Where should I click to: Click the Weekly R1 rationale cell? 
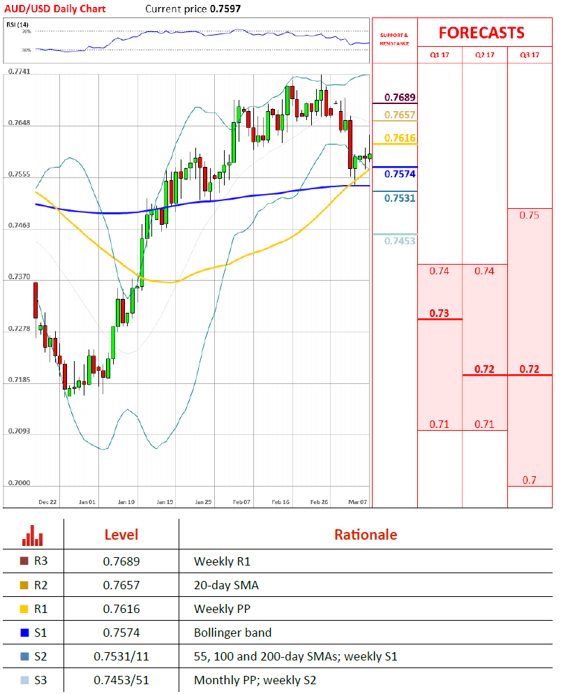pos(222,561)
